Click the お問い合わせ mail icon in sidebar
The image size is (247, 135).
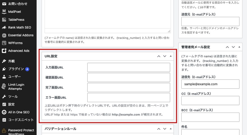pyautogui.click(x=4, y=4)
